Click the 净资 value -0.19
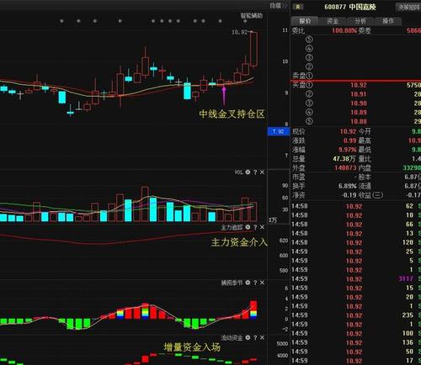Image resolution: width=421 pixels, height=365 pixels. click(x=349, y=195)
